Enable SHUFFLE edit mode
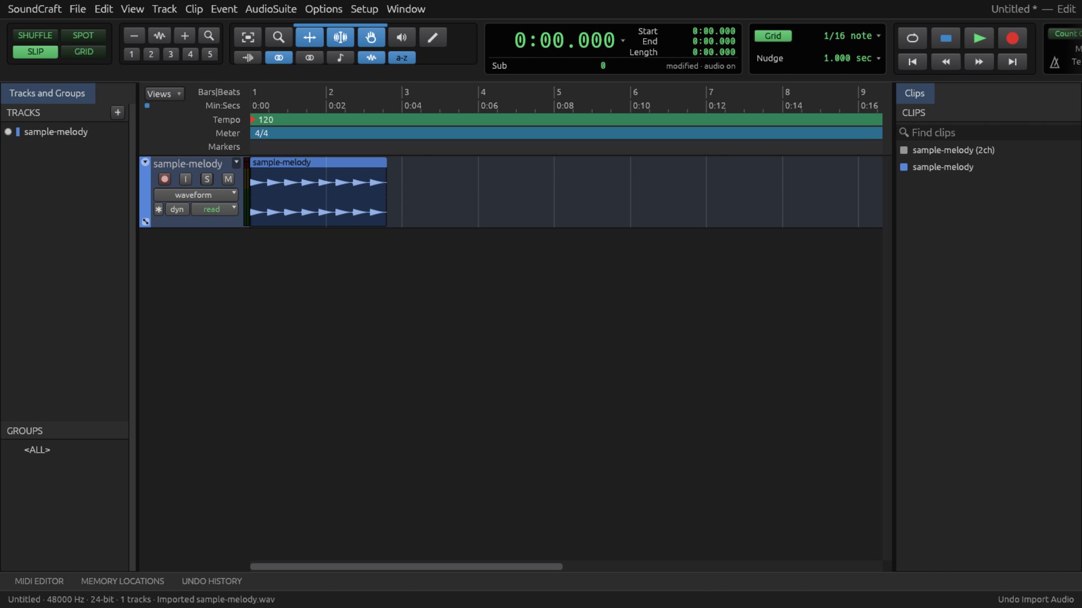This screenshot has width=1082, height=608. click(x=35, y=35)
